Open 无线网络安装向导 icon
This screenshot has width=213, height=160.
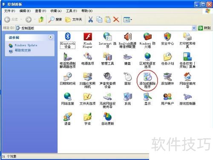click(x=107, y=100)
